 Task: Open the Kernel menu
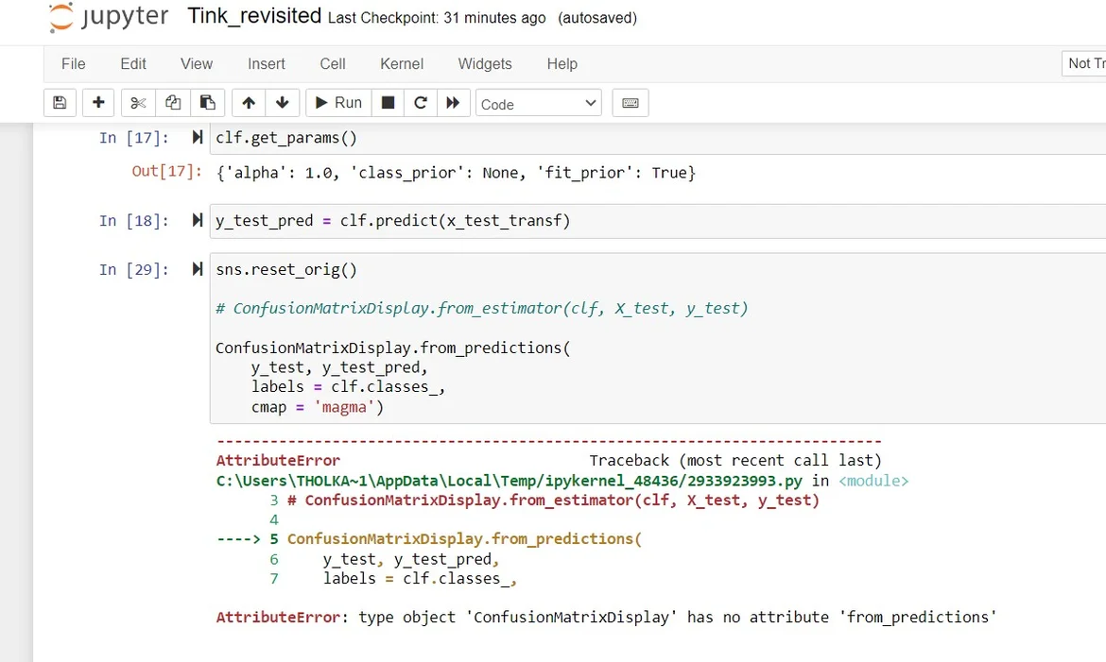click(402, 64)
